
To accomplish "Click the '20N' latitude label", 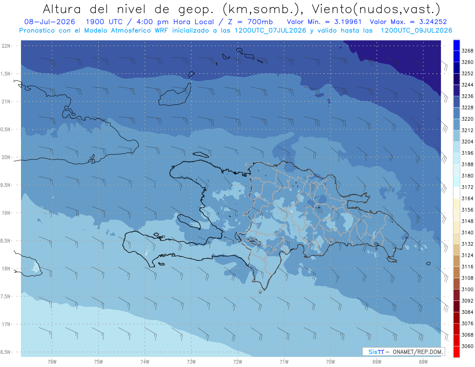I will click(x=6, y=157).
